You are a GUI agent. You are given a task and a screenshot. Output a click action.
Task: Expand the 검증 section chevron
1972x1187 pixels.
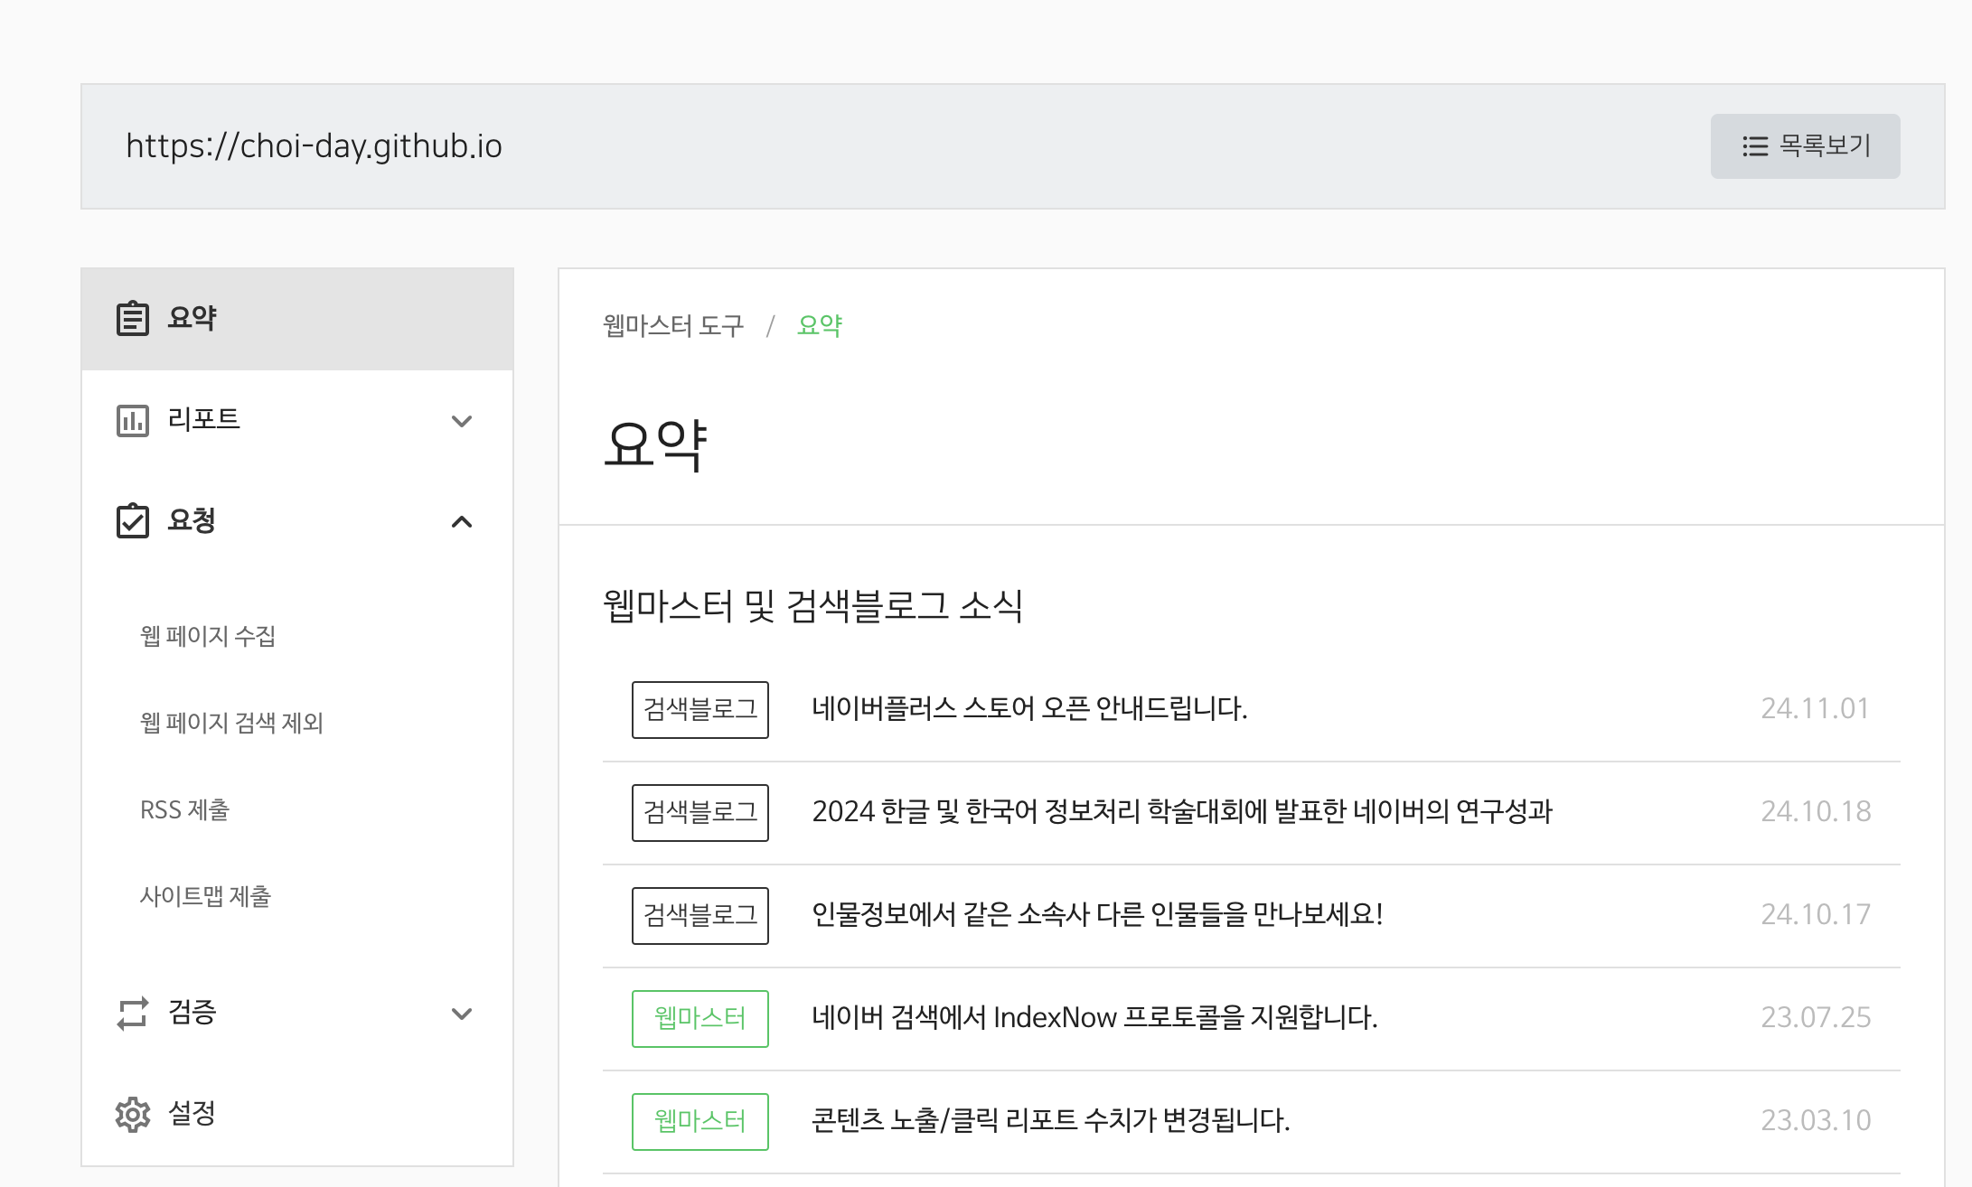tap(461, 1014)
